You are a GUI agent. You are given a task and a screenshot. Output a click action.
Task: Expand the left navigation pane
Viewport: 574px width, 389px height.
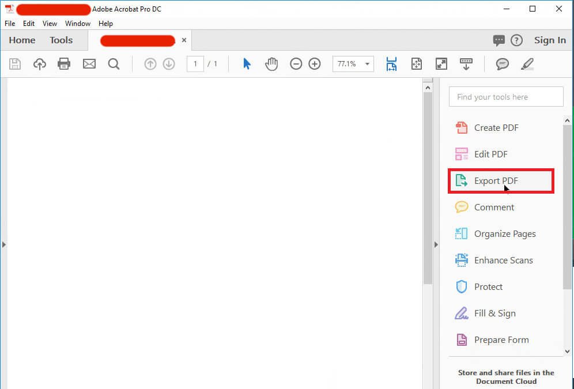[3, 244]
